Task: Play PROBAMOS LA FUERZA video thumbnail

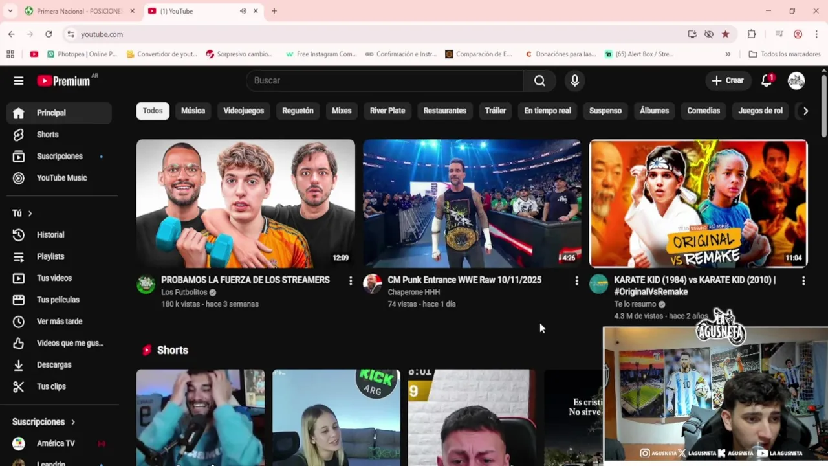Action: coord(246,203)
